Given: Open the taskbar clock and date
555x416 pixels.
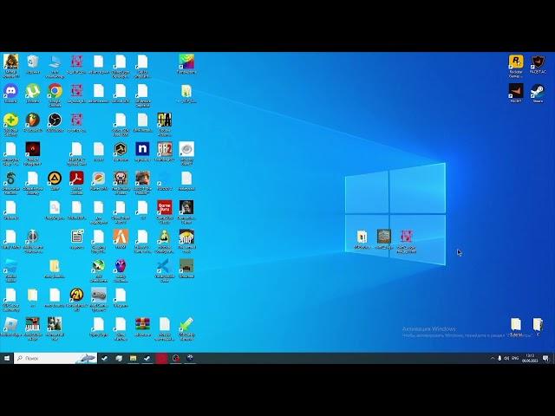Looking at the screenshot, I should 530,358.
